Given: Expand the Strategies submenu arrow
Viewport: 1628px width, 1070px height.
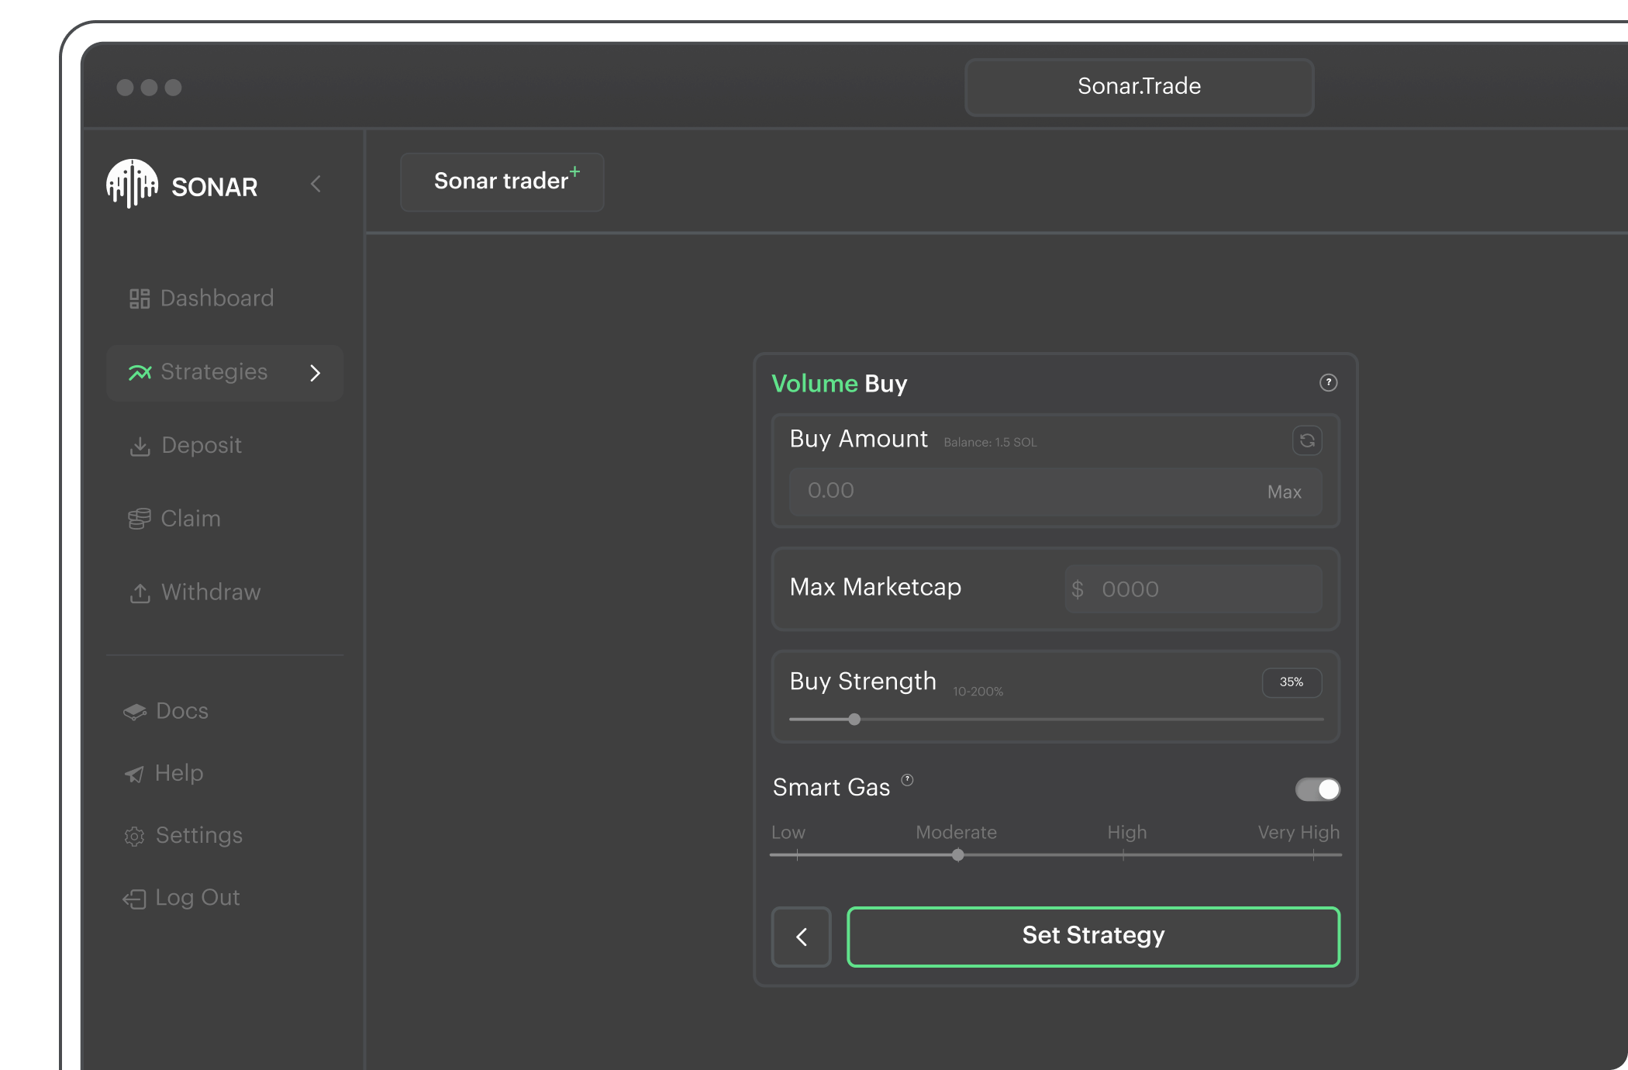Looking at the screenshot, I should click(x=316, y=373).
